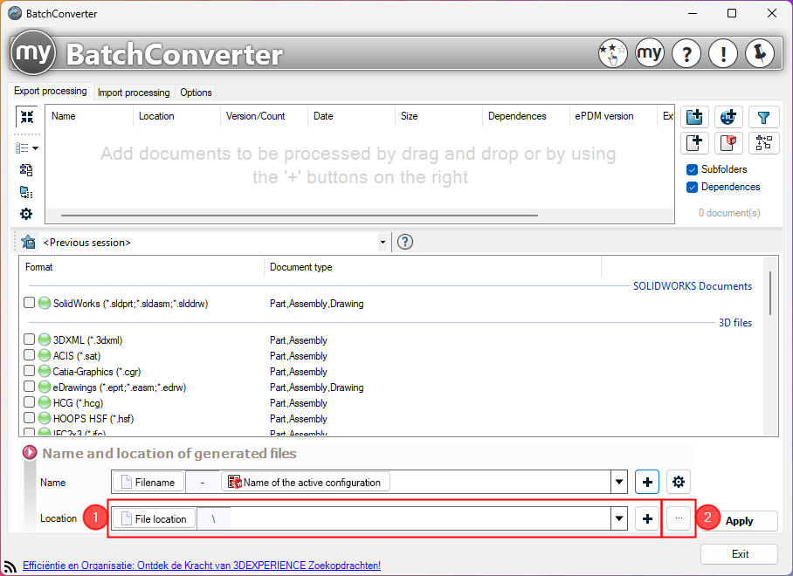Add a folder with the folder-plus icon
The width and height of the screenshot is (793, 576).
pyautogui.click(x=694, y=117)
